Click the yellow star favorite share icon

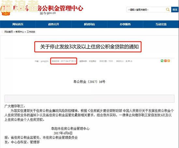pos(169,61)
